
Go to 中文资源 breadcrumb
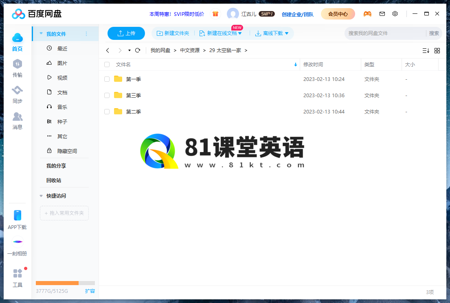(x=190, y=50)
